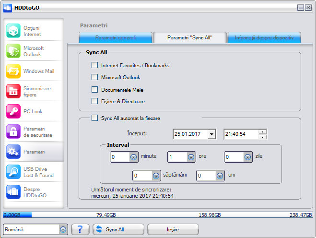
Task: Check the Documentele Mele checkbox
Action: click(x=95, y=89)
